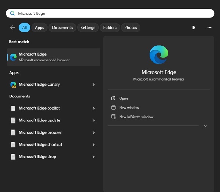This screenshot has height=192, width=220.
Task: Select Microsoft Edge update result
Action: (x=54, y=120)
